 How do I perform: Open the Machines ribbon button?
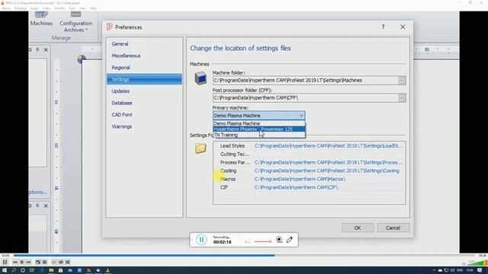pyautogui.click(x=41, y=19)
